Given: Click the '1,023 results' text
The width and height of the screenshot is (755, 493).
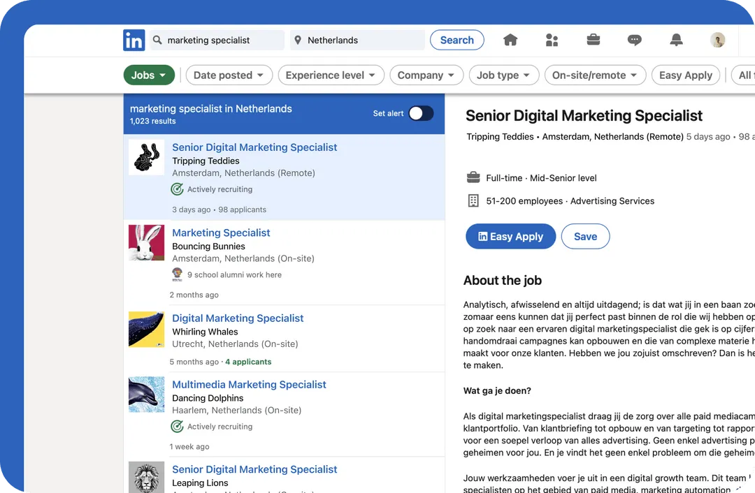Looking at the screenshot, I should [x=152, y=122].
